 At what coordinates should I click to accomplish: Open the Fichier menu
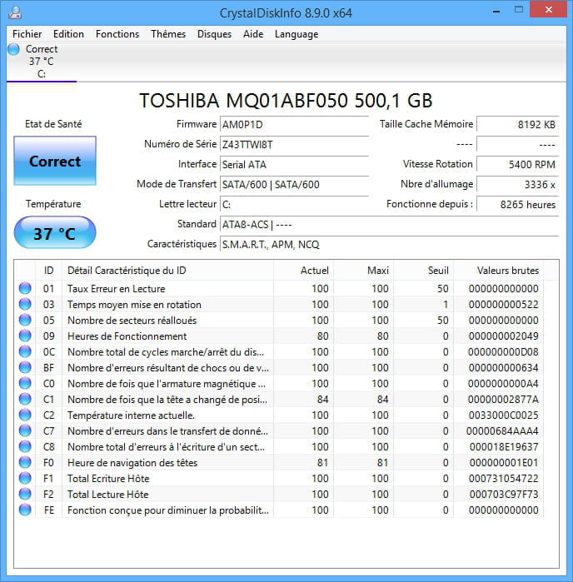coord(27,34)
